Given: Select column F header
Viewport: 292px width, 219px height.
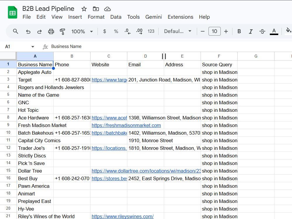Looking at the screenshot, I should [x=219, y=56].
